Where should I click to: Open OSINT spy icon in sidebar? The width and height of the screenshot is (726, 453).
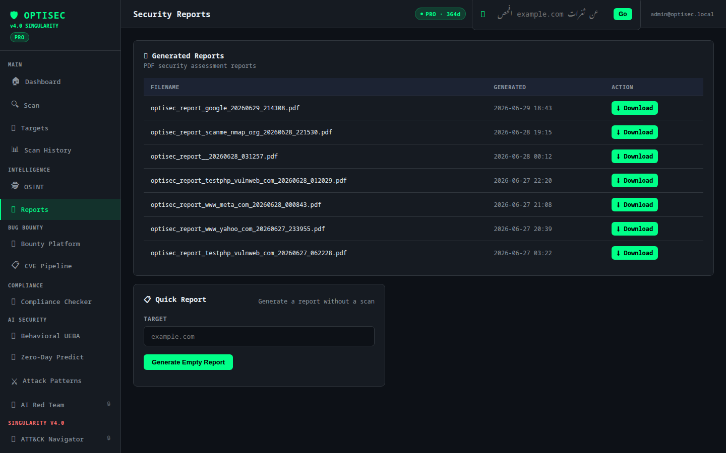pos(15,186)
